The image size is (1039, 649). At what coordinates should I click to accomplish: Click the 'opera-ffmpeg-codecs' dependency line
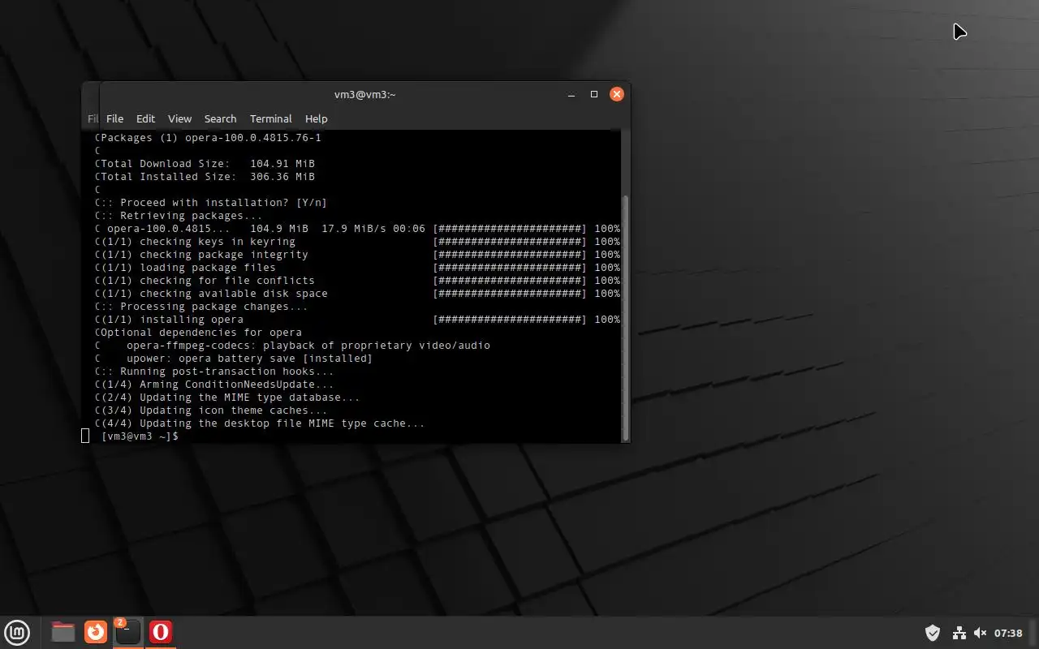tap(308, 346)
